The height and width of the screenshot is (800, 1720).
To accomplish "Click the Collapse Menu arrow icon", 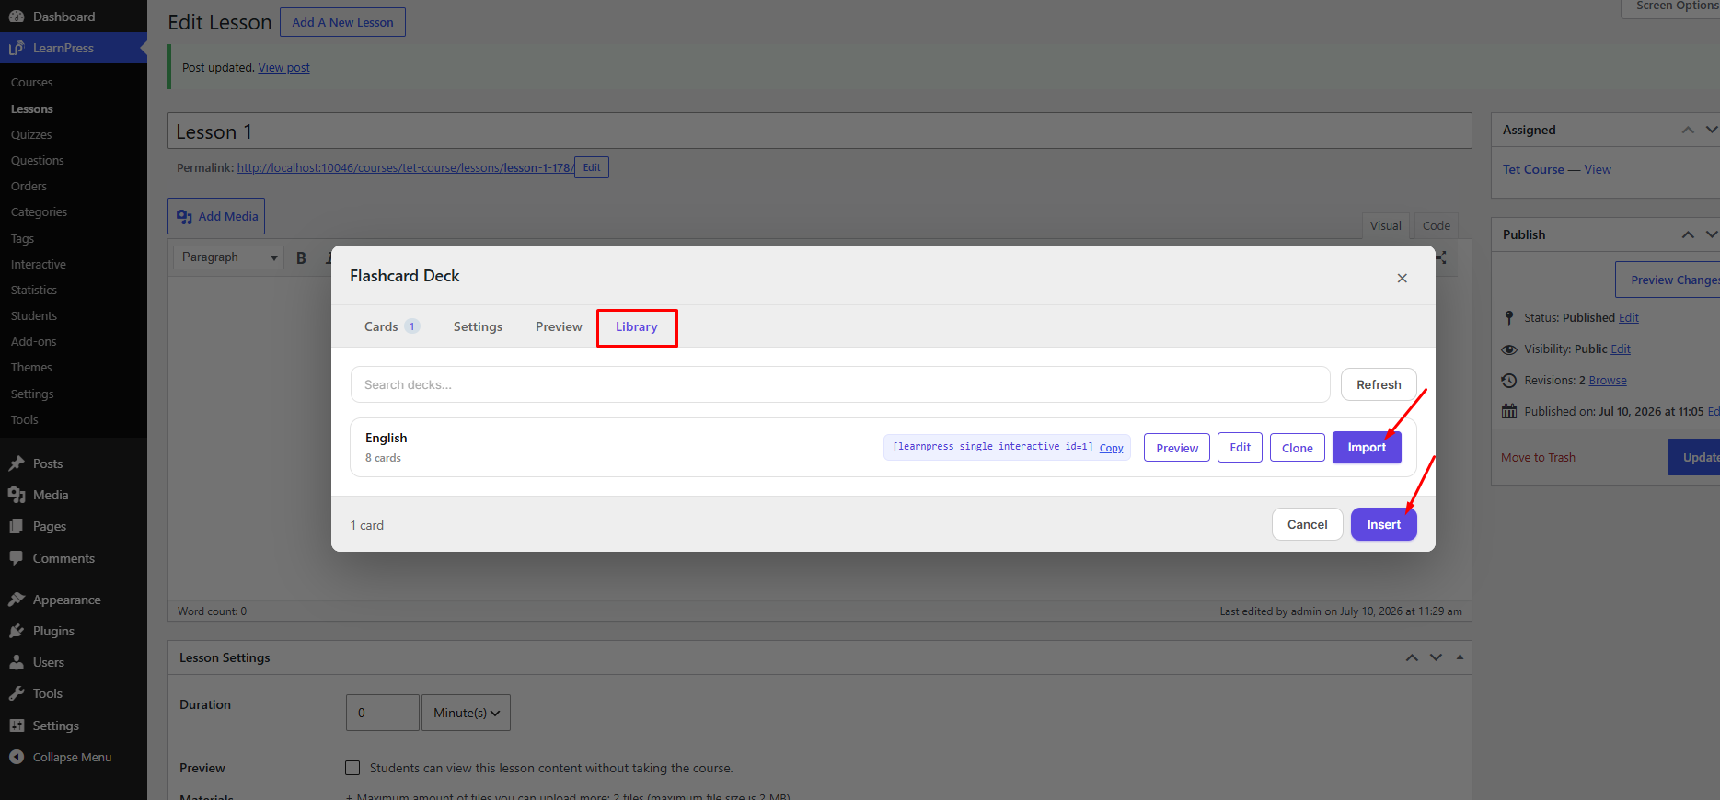I will click(17, 757).
